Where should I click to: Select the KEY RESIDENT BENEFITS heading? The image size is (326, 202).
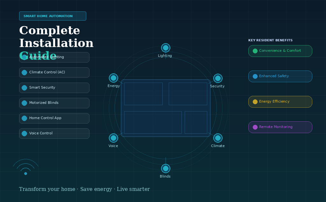point(270,40)
